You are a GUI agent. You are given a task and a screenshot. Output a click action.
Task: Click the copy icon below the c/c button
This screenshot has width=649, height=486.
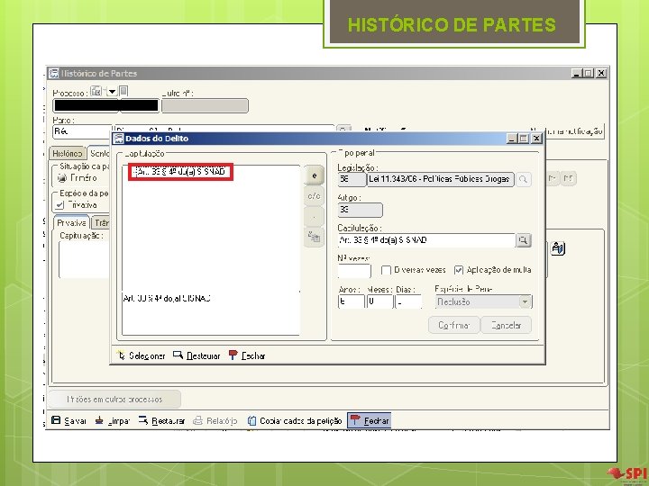(x=315, y=237)
